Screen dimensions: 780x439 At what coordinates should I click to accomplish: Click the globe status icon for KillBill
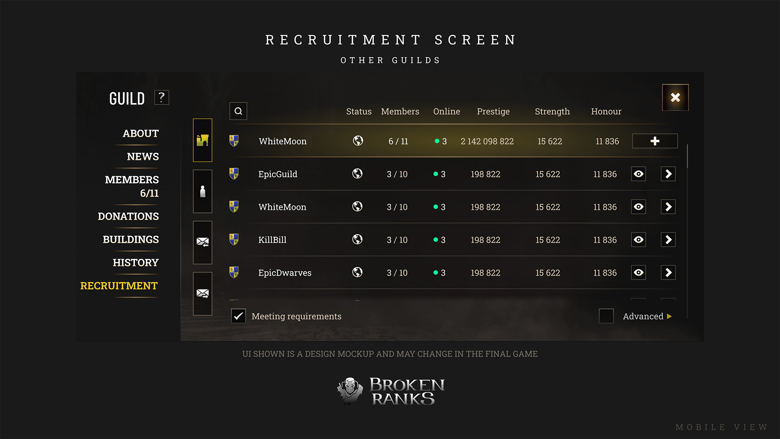pyautogui.click(x=357, y=240)
